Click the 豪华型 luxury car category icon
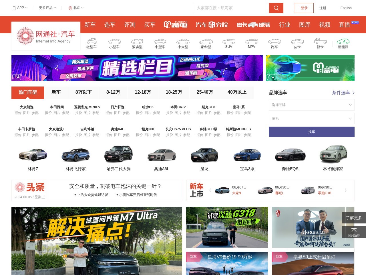366x275 pixels. [x=206, y=42]
